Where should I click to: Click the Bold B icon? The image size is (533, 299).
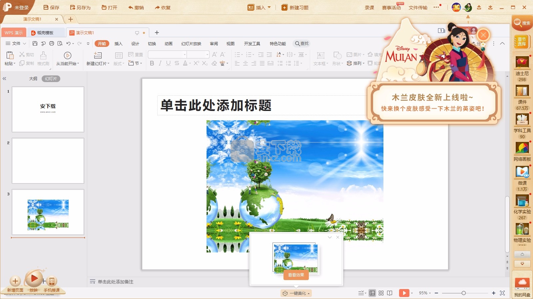coord(152,63)
